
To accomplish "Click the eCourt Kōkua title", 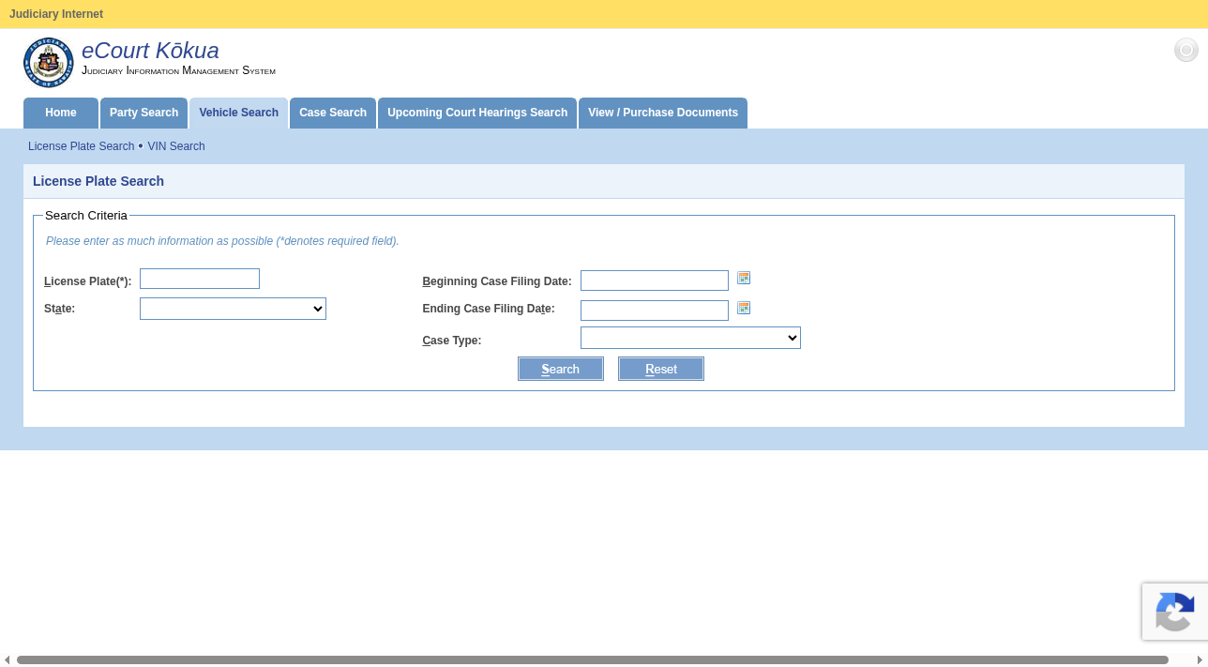I will point(150,51).
